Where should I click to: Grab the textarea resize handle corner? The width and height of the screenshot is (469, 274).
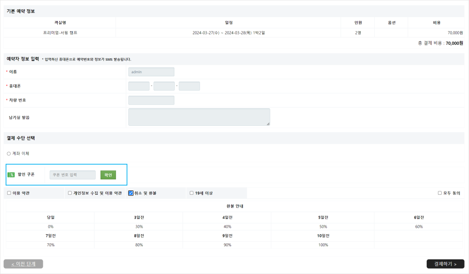tap(268, 124)
